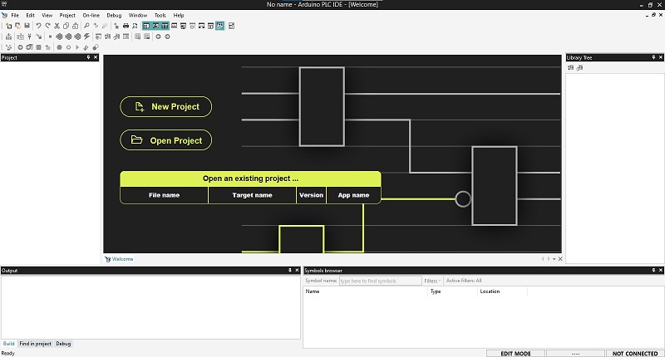Click the Symbol name search field

coord(381,281)
